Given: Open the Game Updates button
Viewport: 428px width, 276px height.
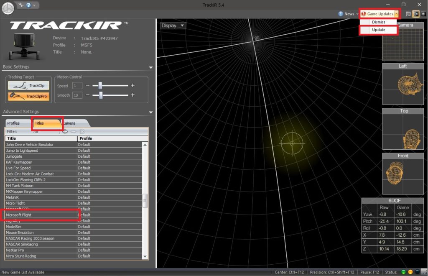Looking at the screenshot, I should coord(377,14).
